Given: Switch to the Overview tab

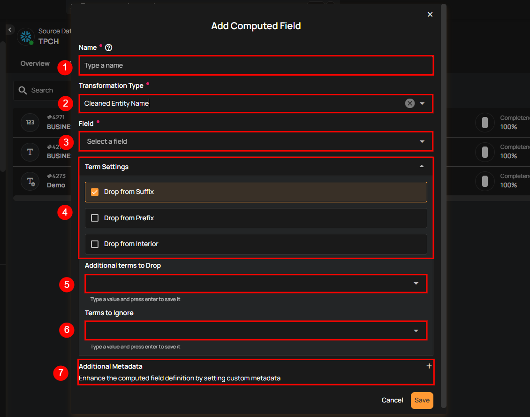Looking at the screenshot, I should 35,63.
